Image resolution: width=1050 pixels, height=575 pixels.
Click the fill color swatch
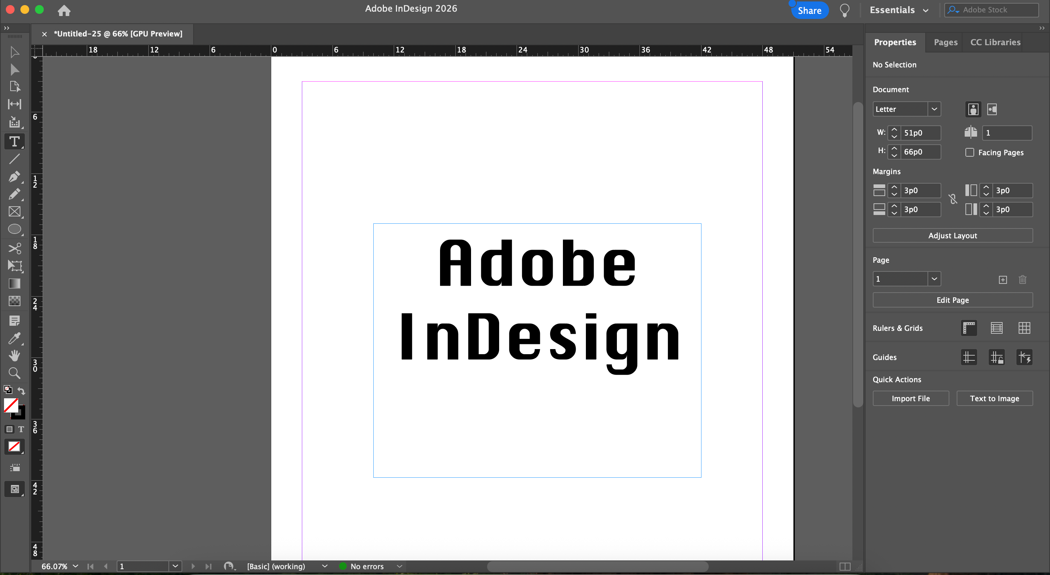point(11,405)
